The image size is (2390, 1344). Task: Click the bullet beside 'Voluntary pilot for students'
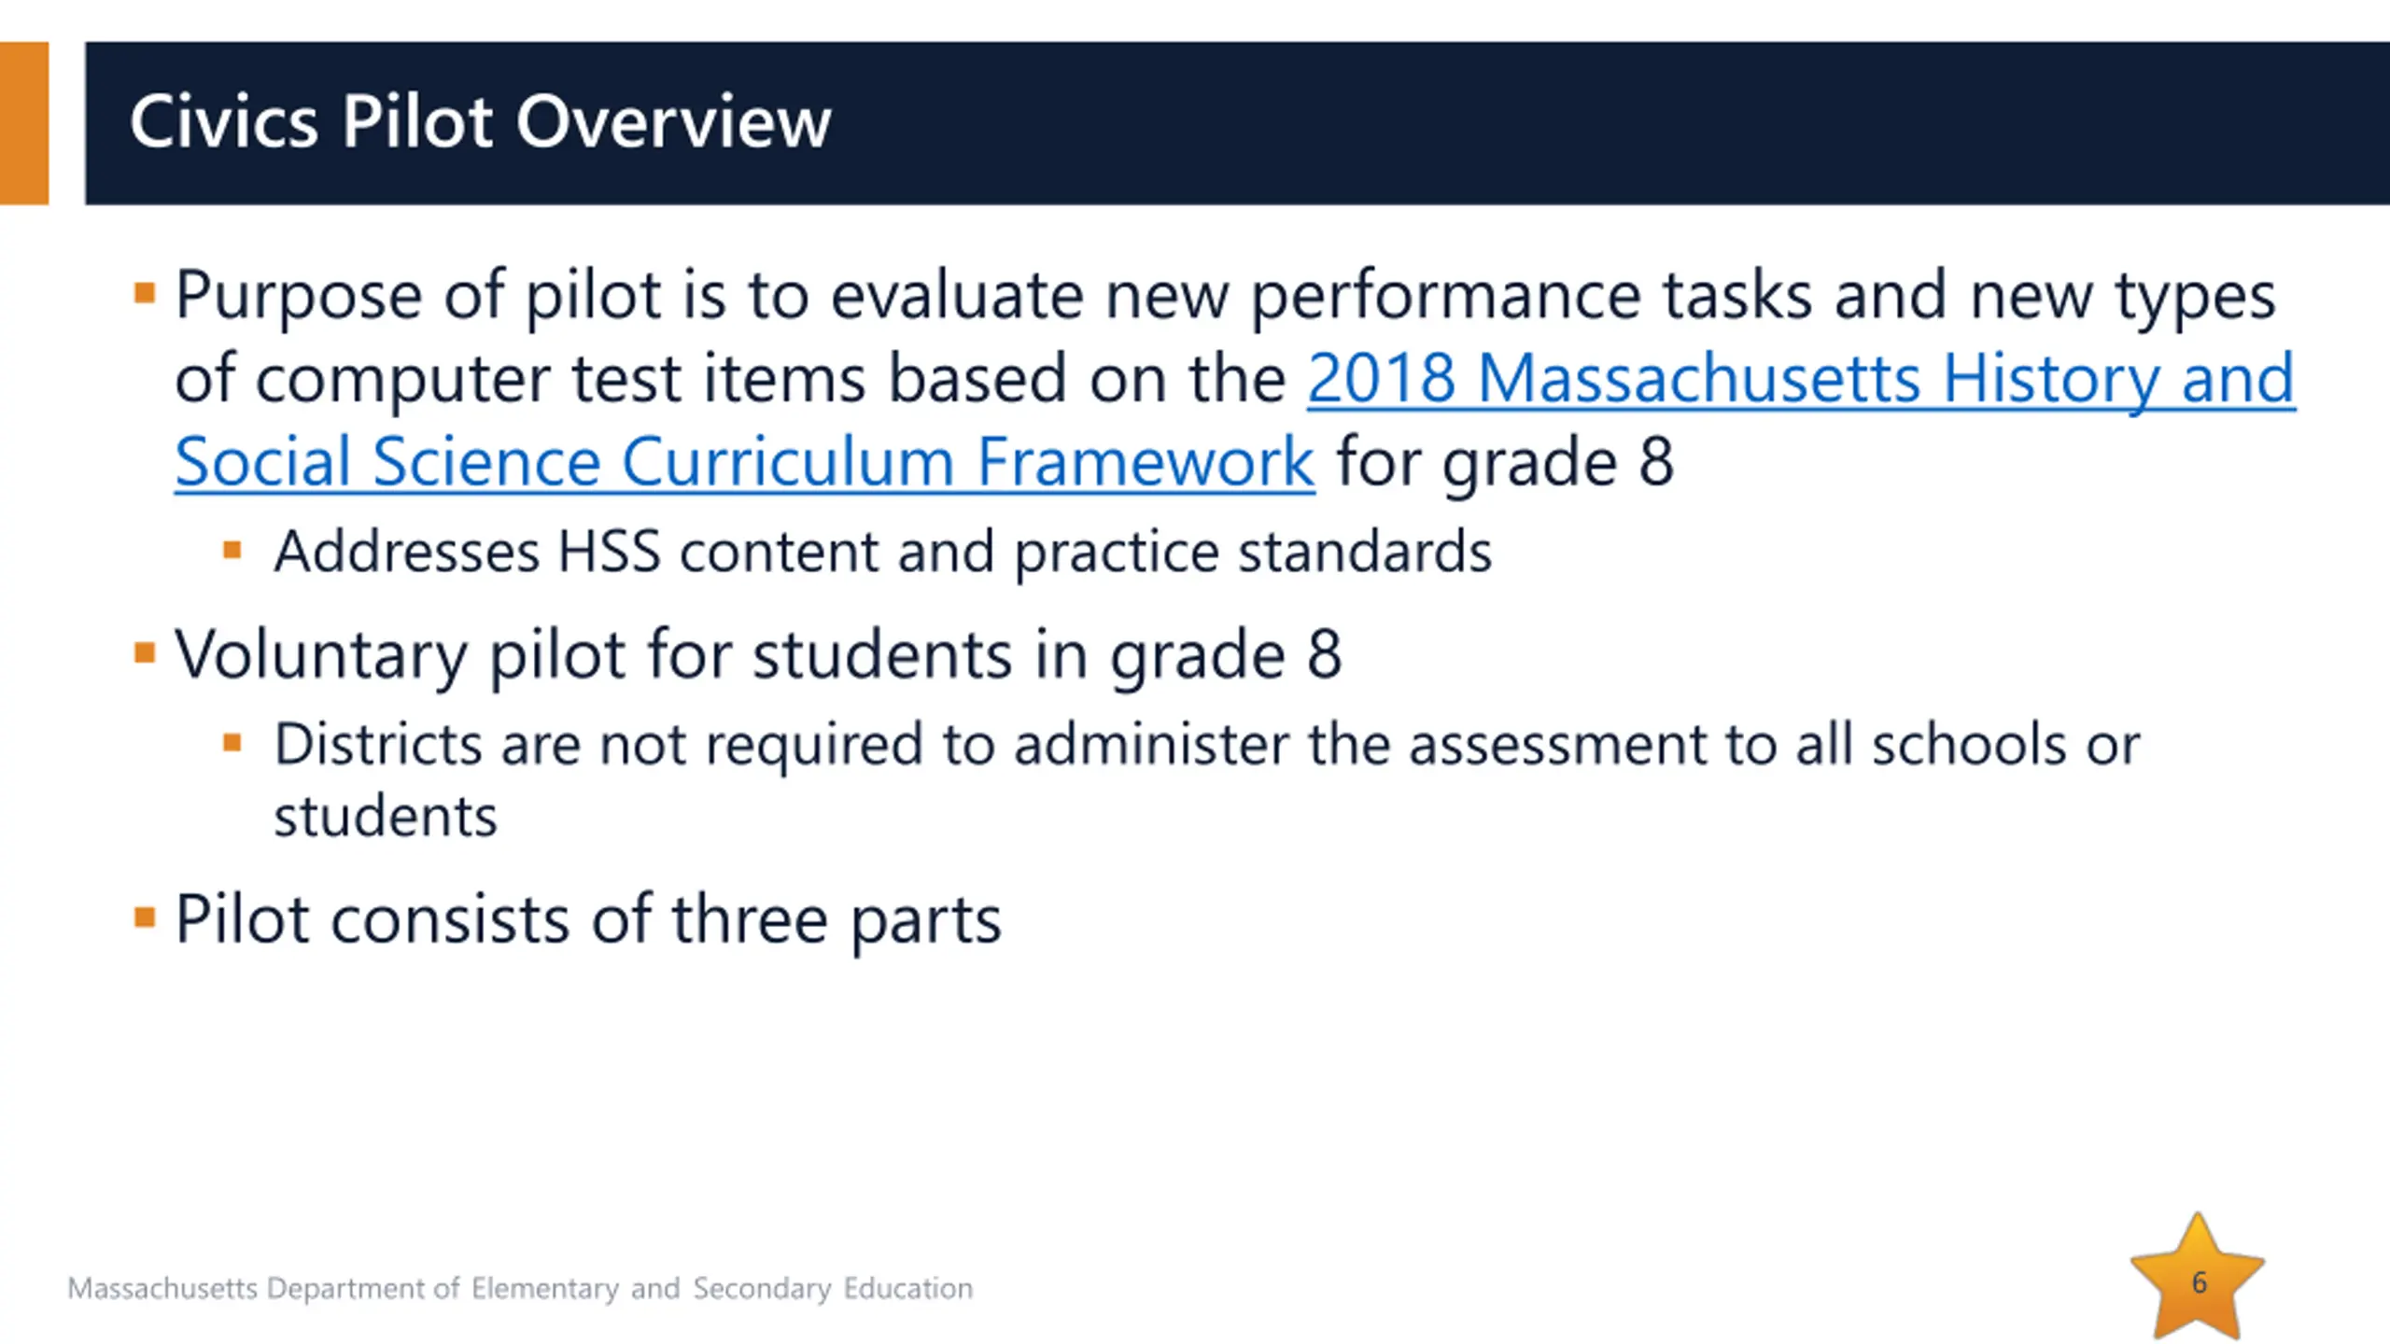click(x=145, y=651)
